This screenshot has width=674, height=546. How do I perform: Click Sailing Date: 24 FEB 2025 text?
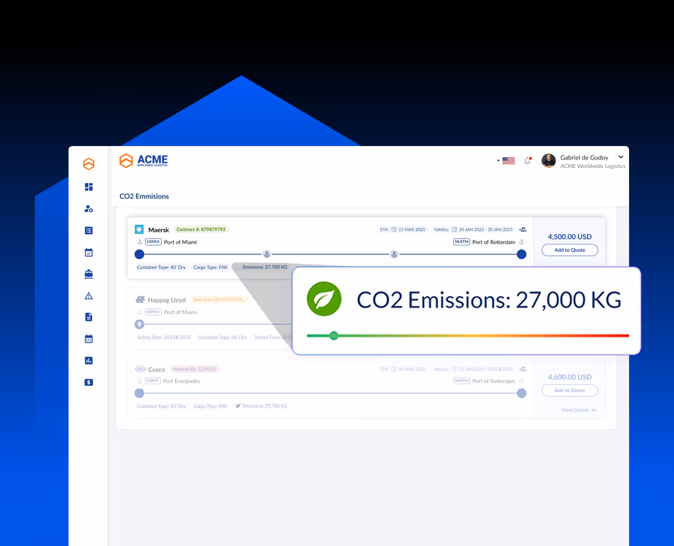pos(163,338)
